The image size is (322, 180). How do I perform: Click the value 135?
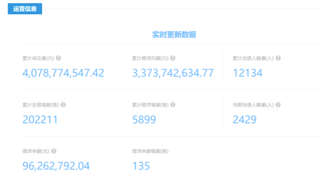point(141,166)
